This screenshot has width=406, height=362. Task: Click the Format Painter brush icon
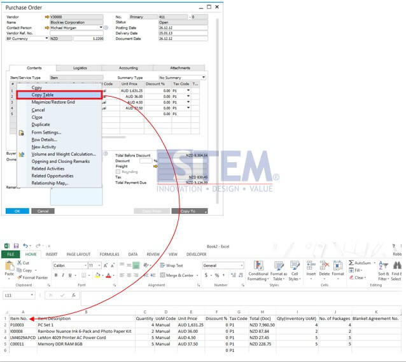click(20, 277)
